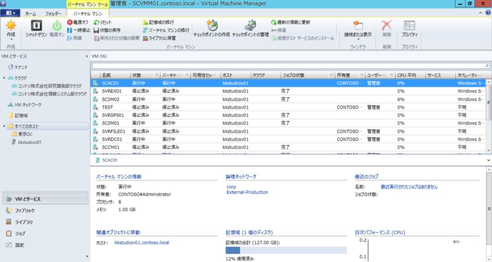Select host kkstudcsv01 in the tree
Screen dimensions: 492x262
pyautogui.click(x=26, y=142)
